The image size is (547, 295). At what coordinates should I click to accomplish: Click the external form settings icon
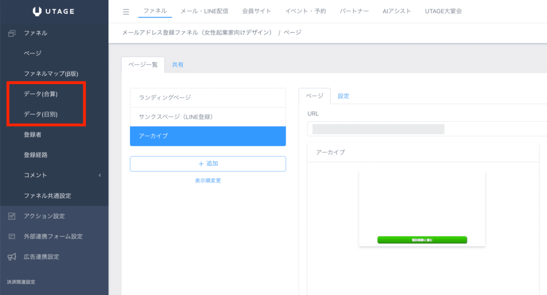pyautogui.click(x=12, y=236)
